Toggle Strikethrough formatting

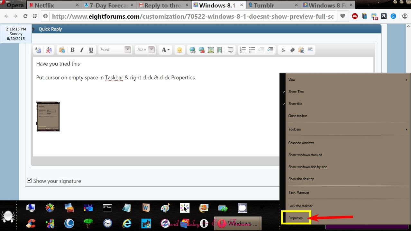point(283,50)
